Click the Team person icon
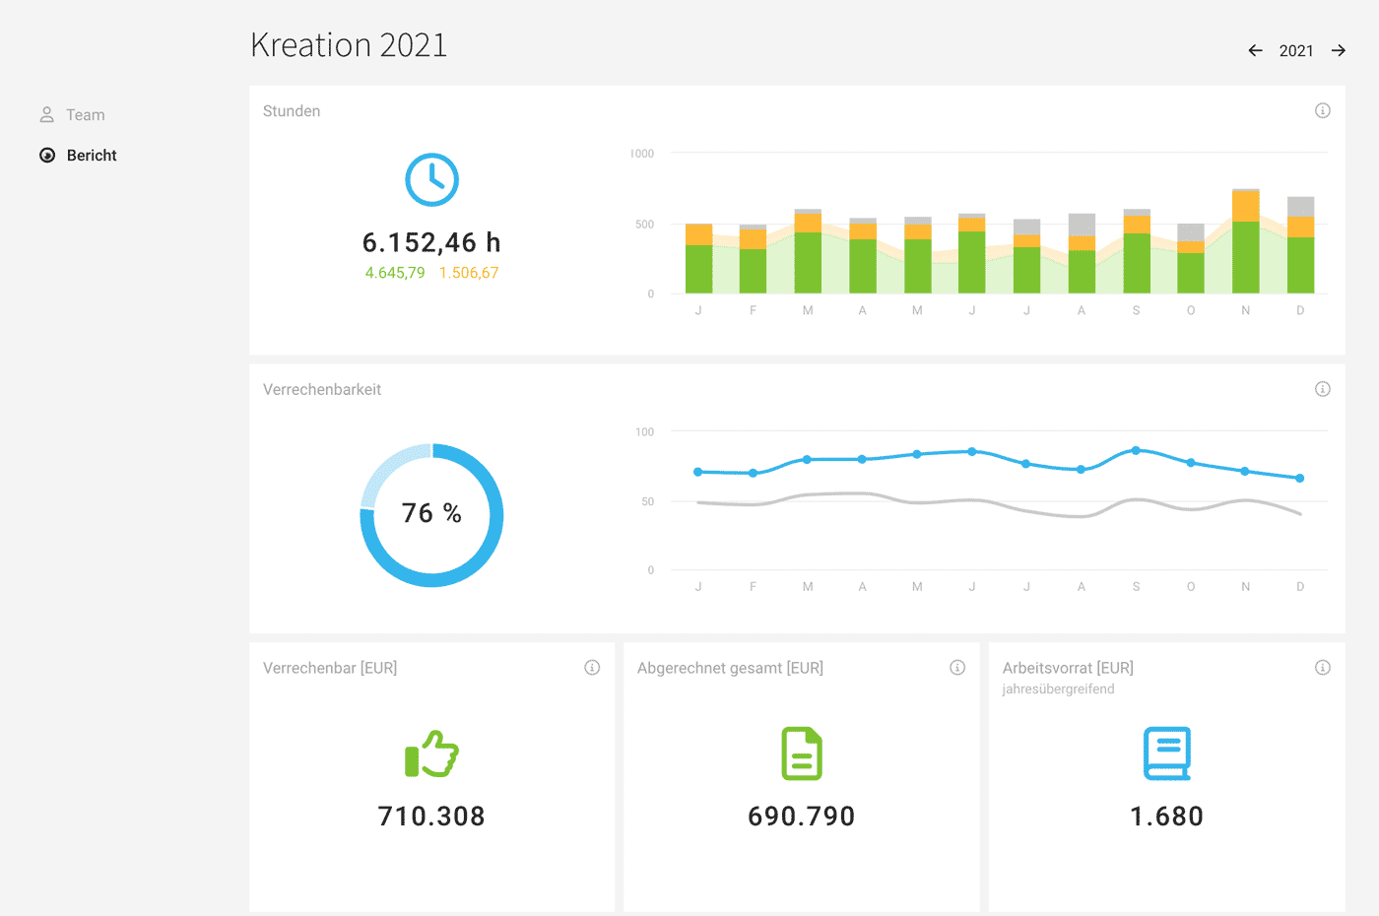This screenshot has height=916, width=1379. point(46,115)
